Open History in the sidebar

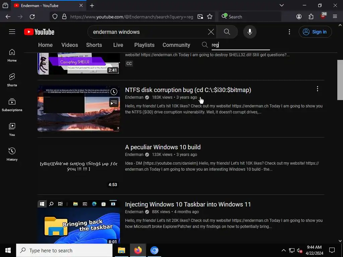12,154
